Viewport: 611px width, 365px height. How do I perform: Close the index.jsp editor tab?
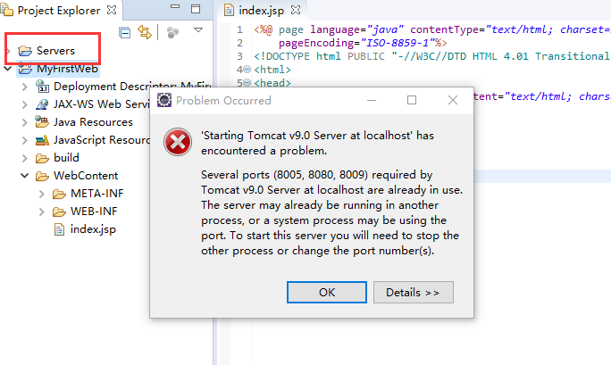click(x=296, y=10)
